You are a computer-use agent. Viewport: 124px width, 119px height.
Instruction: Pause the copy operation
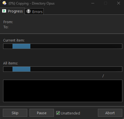(x=42, y=113)
